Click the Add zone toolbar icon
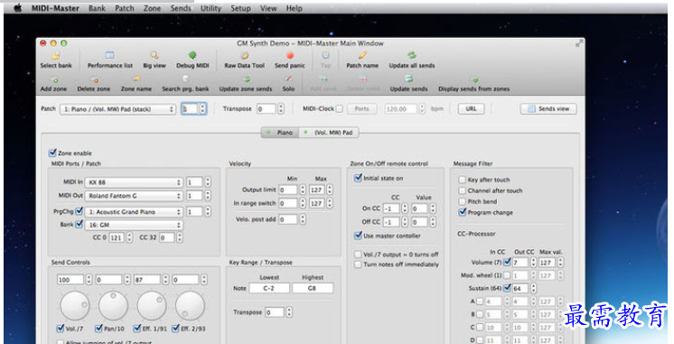The height and width of the screenshot is (344, 674). (x=53, y=79)
